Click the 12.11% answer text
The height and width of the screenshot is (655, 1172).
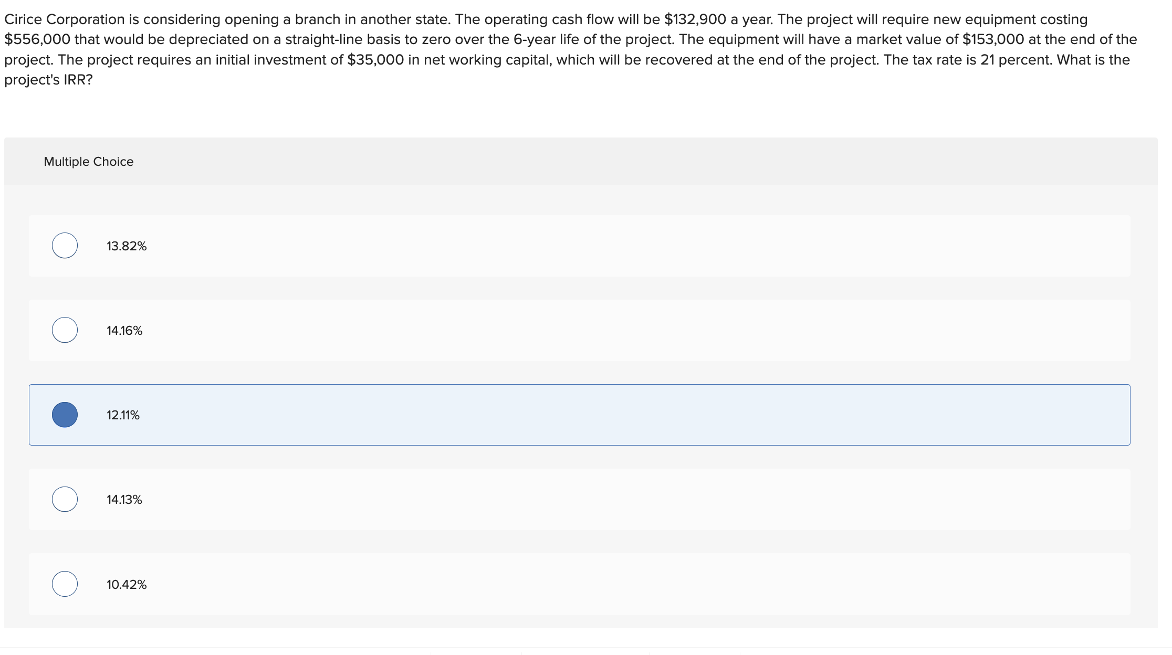(x=122, y=415)
